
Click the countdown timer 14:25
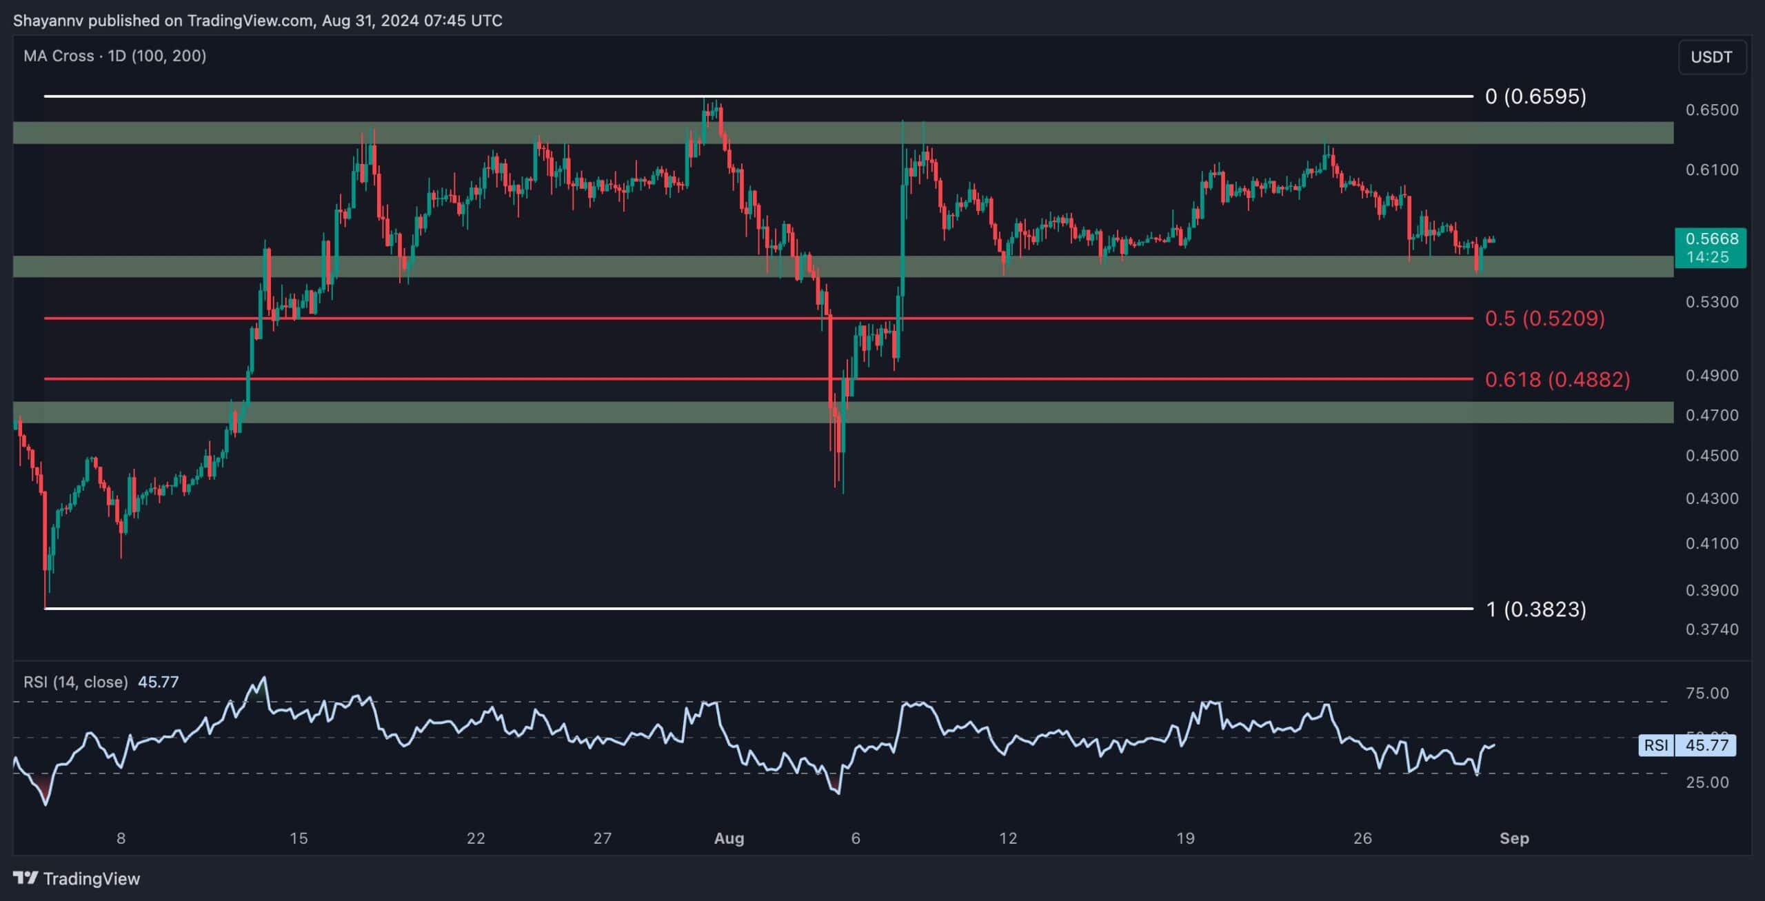tap(1706, 257)
